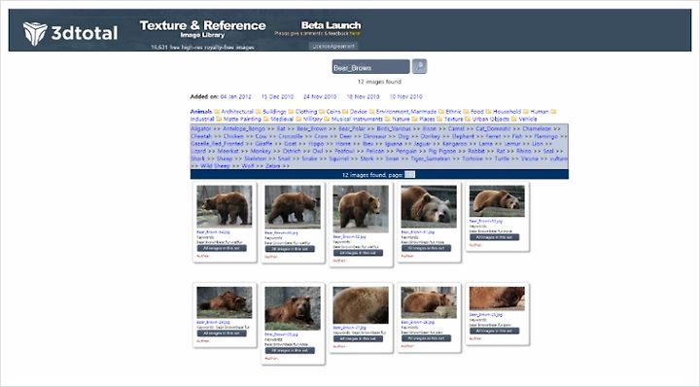
Task: Filter by added date 10 Nov 2010
Action: pyautogui.click(x=405, y=97)
